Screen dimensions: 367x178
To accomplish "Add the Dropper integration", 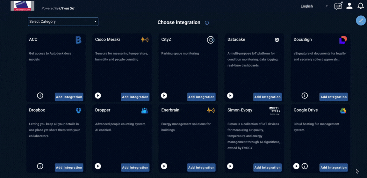I will click(x=135, y=167).
